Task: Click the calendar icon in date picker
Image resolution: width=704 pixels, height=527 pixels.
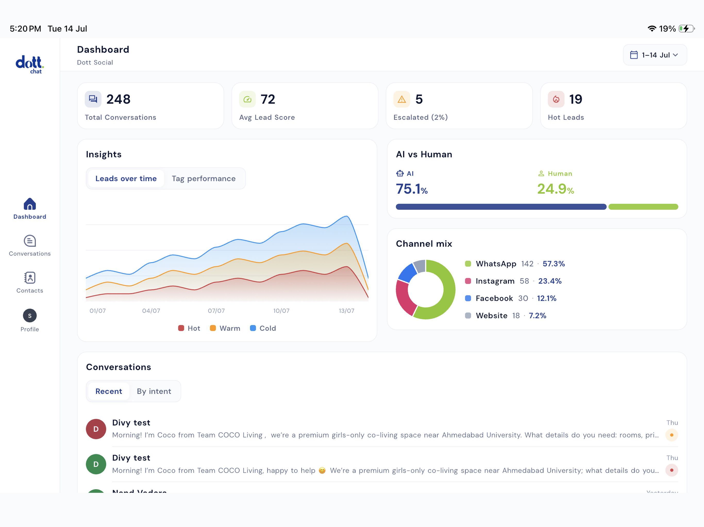Action: click(x=634, y=55)
